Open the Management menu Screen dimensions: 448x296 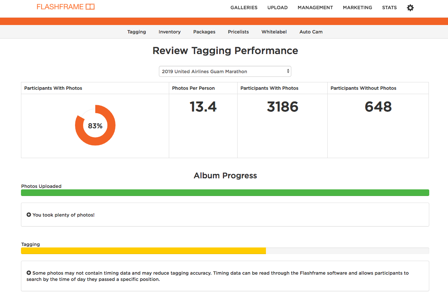[315, 7]
